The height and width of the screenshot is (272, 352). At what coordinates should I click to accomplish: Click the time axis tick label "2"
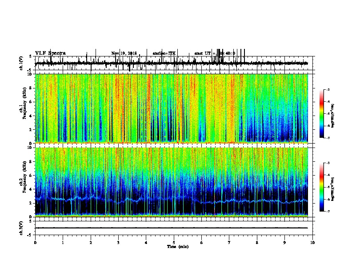[91, 243]
